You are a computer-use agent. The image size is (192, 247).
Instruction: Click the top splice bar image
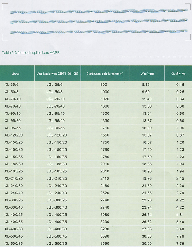pyautogui.click(x=99, y=11)
